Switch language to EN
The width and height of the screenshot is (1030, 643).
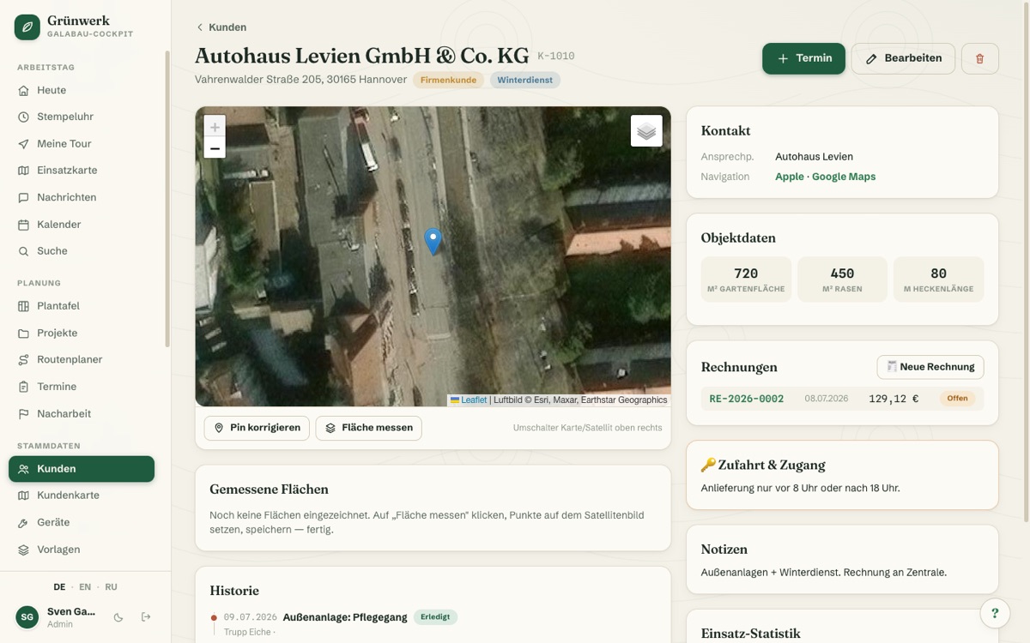[x=85, y=587]
